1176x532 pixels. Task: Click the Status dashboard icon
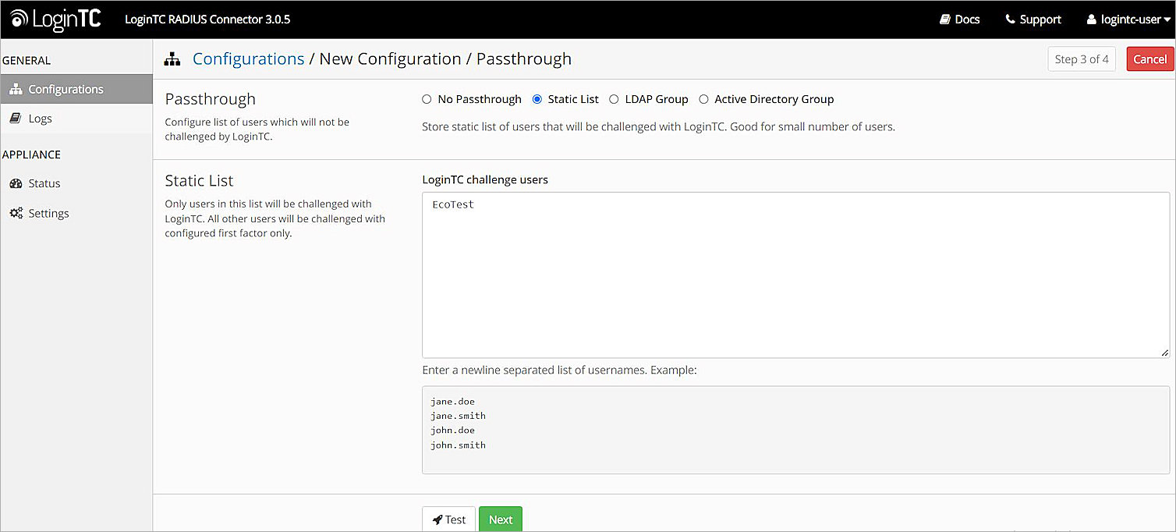tap(16, 183)
